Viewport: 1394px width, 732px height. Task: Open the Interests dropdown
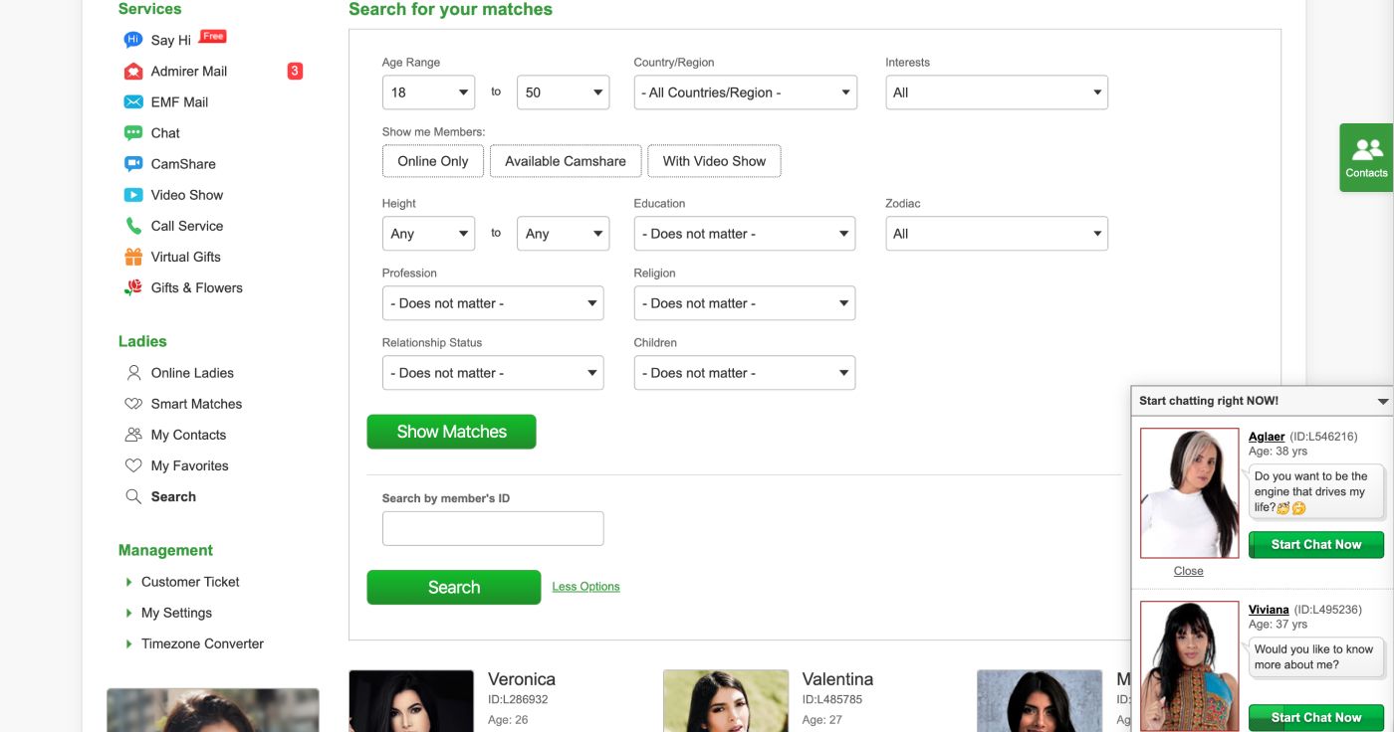997,92
